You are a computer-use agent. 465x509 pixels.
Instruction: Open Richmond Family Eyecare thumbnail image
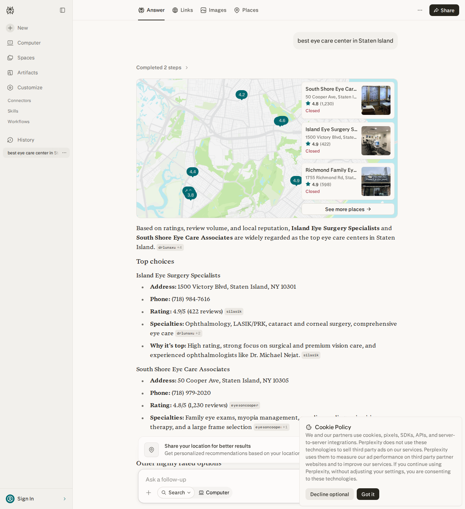(x=376, y=181)
